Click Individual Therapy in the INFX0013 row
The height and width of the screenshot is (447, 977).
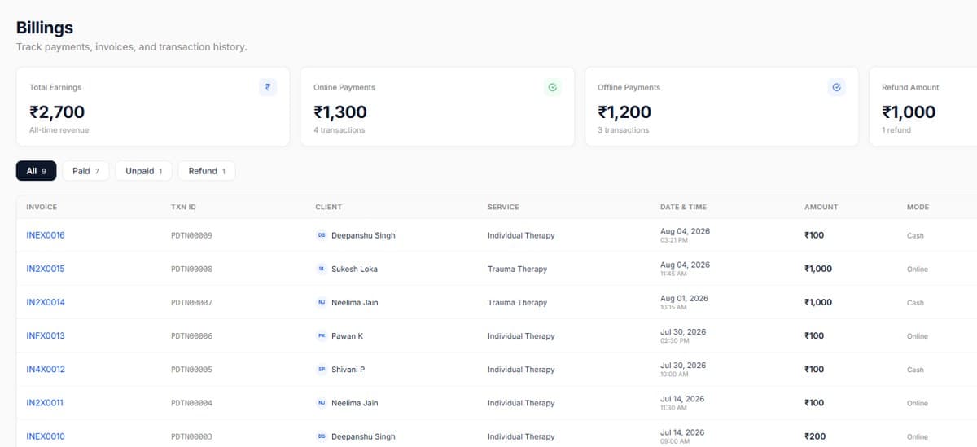tap(521, 335)
